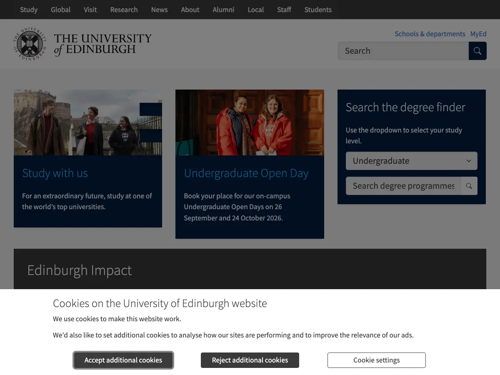Open the Visit menu item
Viewport: 500px width, 375px height.
click(90, 10)
